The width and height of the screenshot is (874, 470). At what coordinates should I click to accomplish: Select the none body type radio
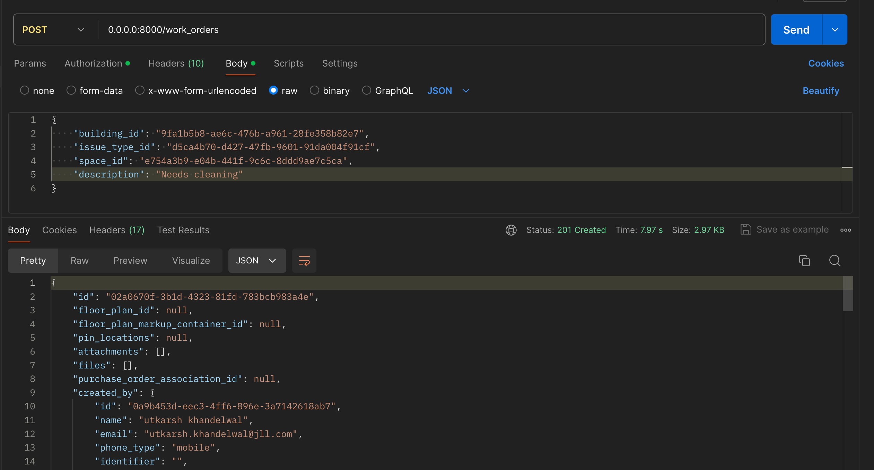pos(24,90)
